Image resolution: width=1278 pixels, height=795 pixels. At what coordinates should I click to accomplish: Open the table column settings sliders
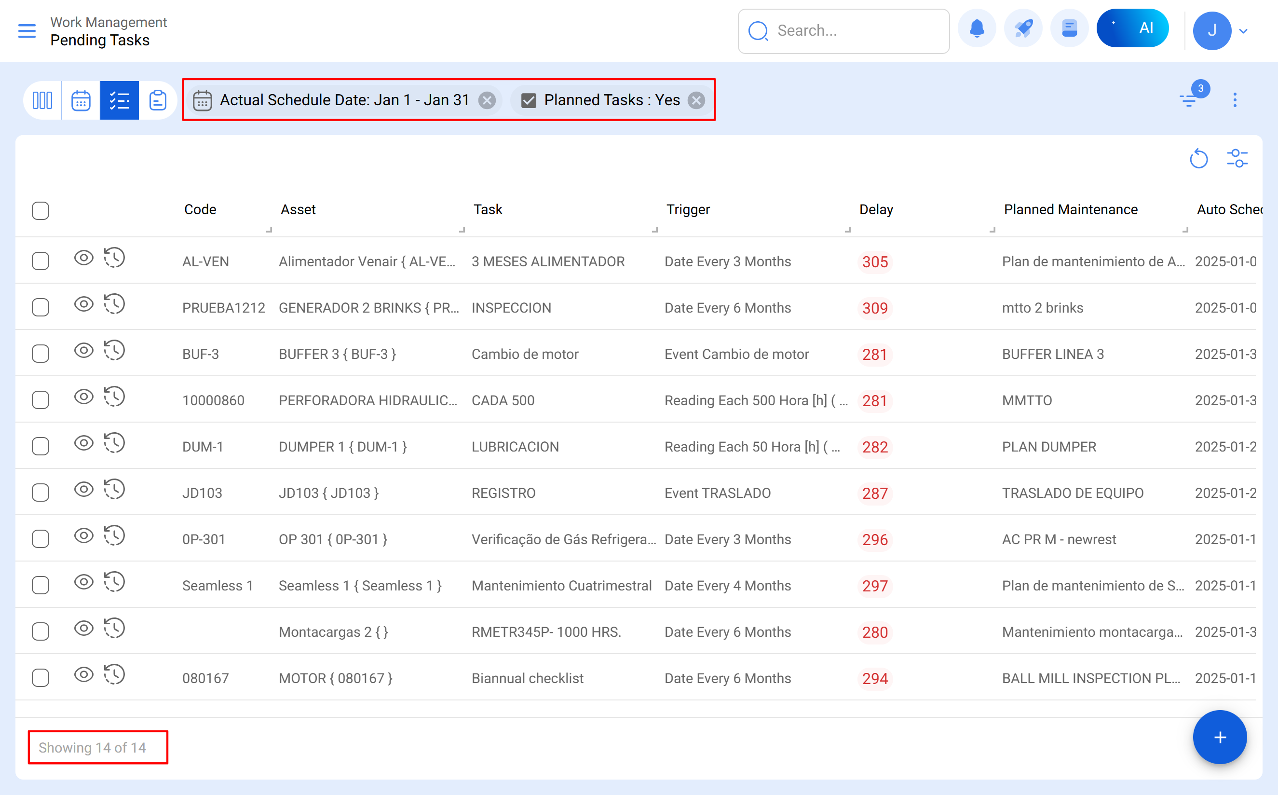(1237, 158)
